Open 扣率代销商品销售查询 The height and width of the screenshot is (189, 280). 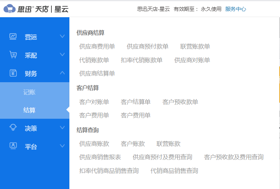pyautogui.click(x=109, y=171)
